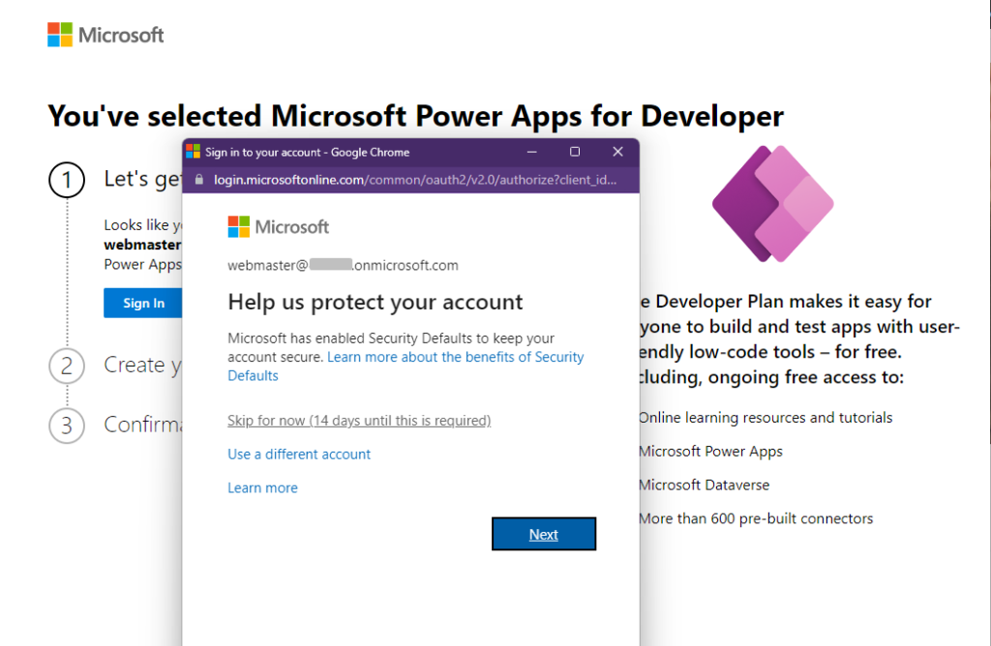
Task: Select the step 1 circle marker
Action: click(x=67, y=180)
